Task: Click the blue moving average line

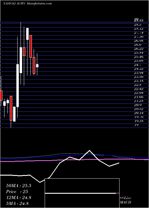Action: coord(74,155)
